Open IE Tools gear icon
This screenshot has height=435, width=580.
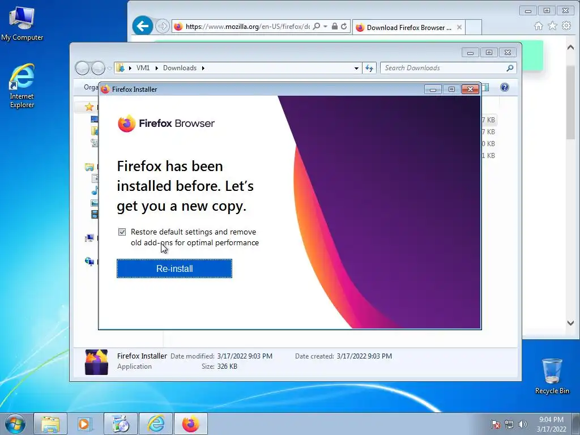(x=566, y=26)
